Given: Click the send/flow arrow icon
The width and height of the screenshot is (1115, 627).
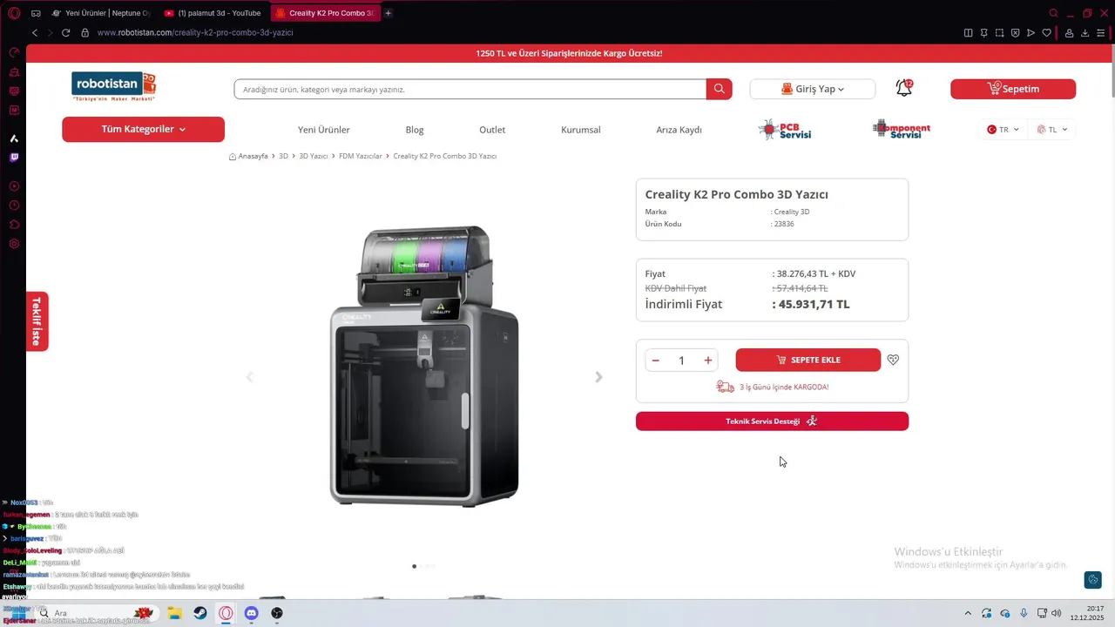Looking at the screenshot, I should (x=1031, y=32).
